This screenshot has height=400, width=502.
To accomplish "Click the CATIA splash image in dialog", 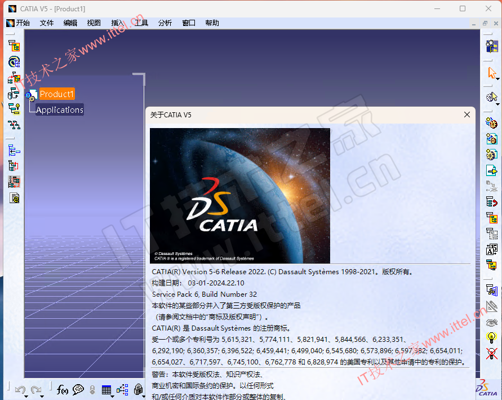I will pos(240,196).
